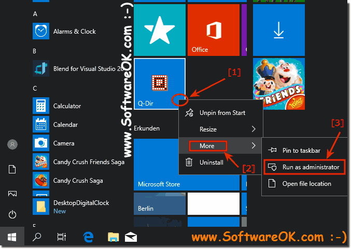Image resolution: width=351 pixels, height=249 pixels.
Task: Open DesktopDigitalClock folder icon
Action: pos(41,207)
